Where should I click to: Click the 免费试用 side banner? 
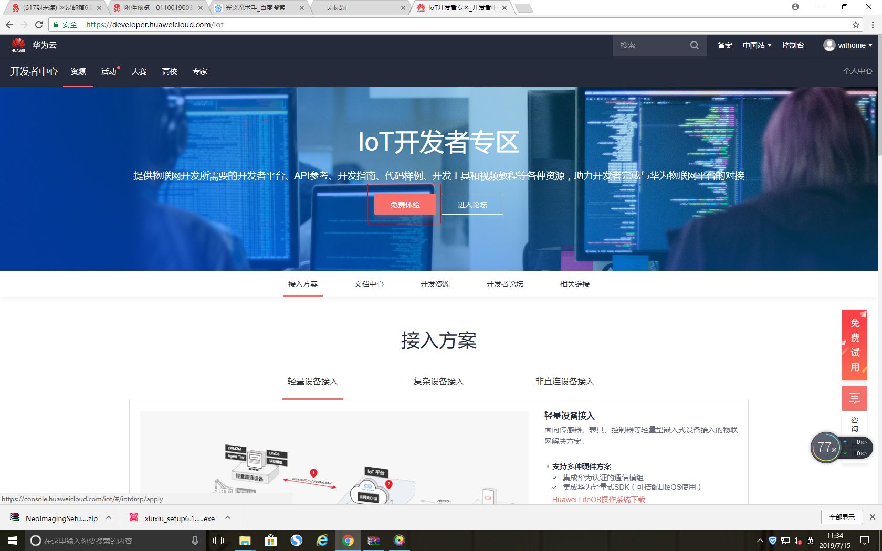(x=855, y=345)
